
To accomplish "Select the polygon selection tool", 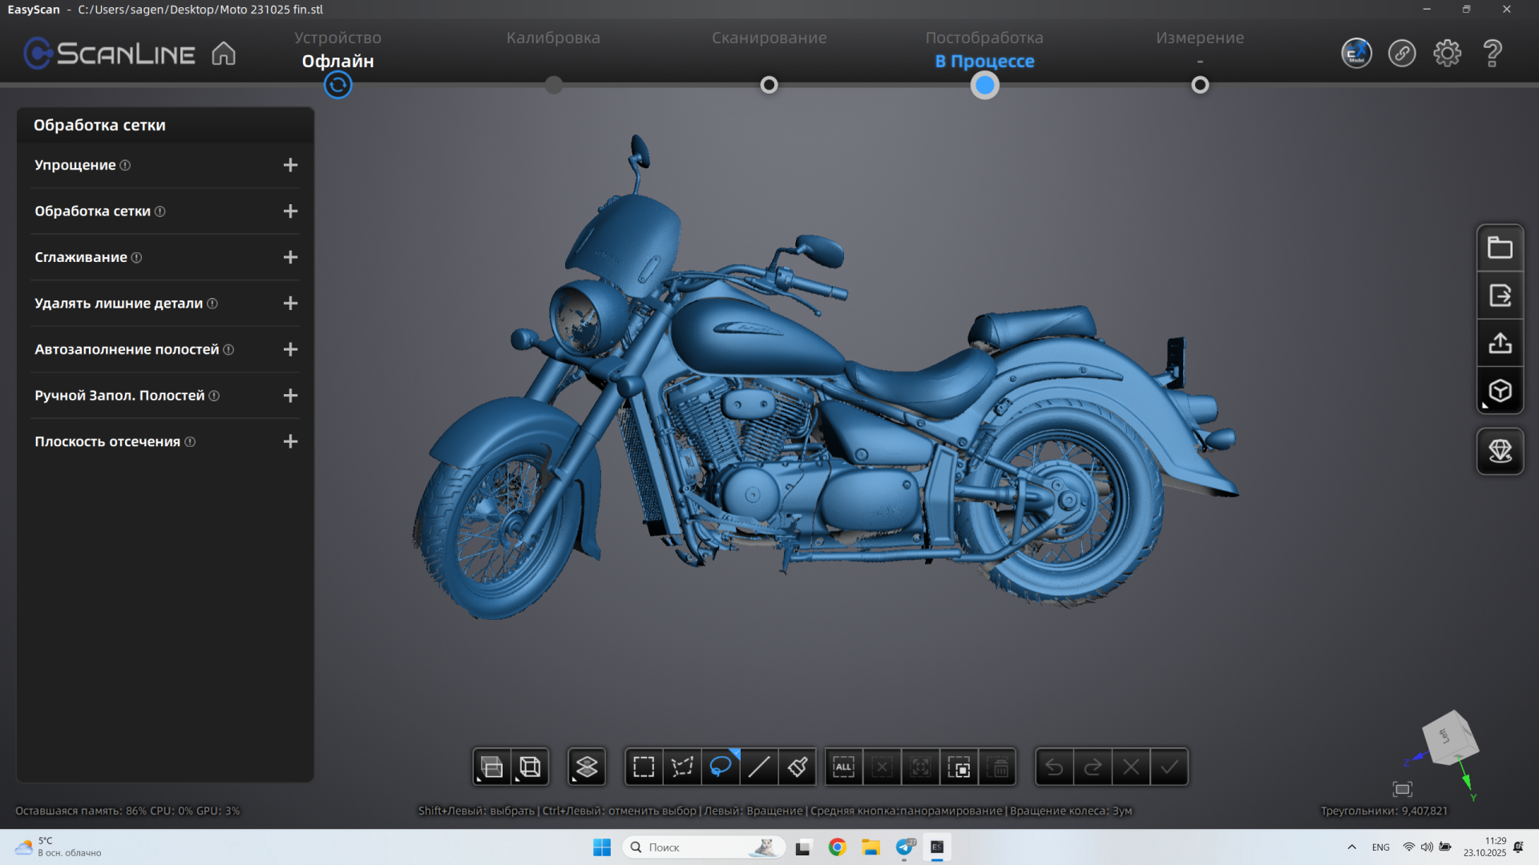I will [x=682, y=767].
